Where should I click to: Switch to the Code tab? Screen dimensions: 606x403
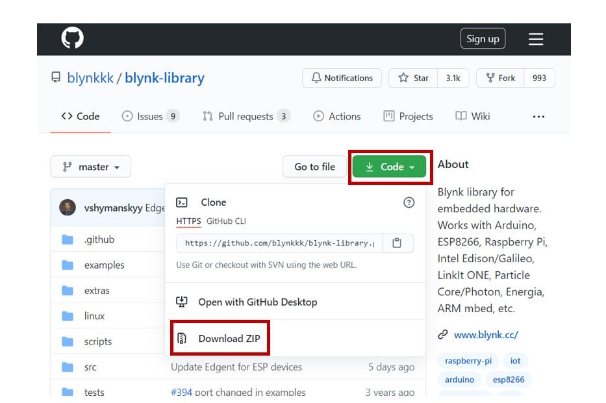pos(81,116)
